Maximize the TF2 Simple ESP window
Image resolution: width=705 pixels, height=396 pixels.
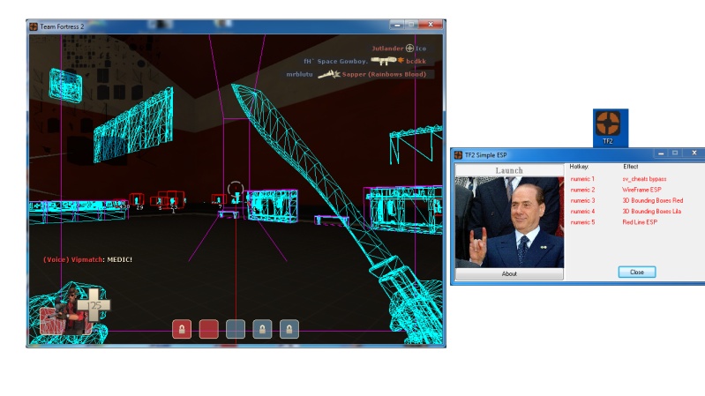675,153
